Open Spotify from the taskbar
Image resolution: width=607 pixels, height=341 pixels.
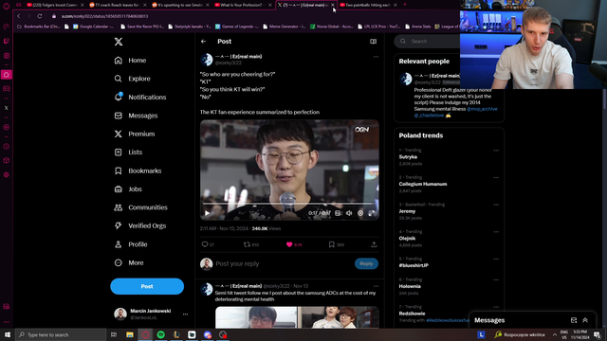161,334
